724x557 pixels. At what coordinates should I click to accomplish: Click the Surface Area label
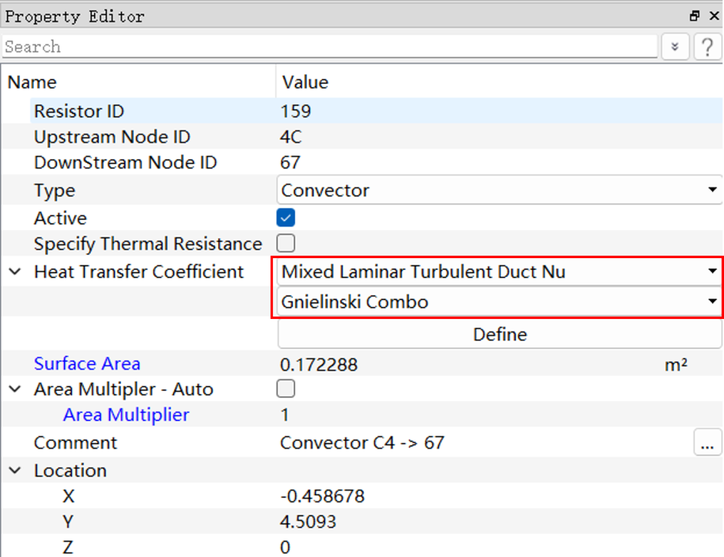point(86,363)
